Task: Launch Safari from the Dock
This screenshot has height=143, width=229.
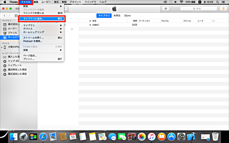Action: 43,137
